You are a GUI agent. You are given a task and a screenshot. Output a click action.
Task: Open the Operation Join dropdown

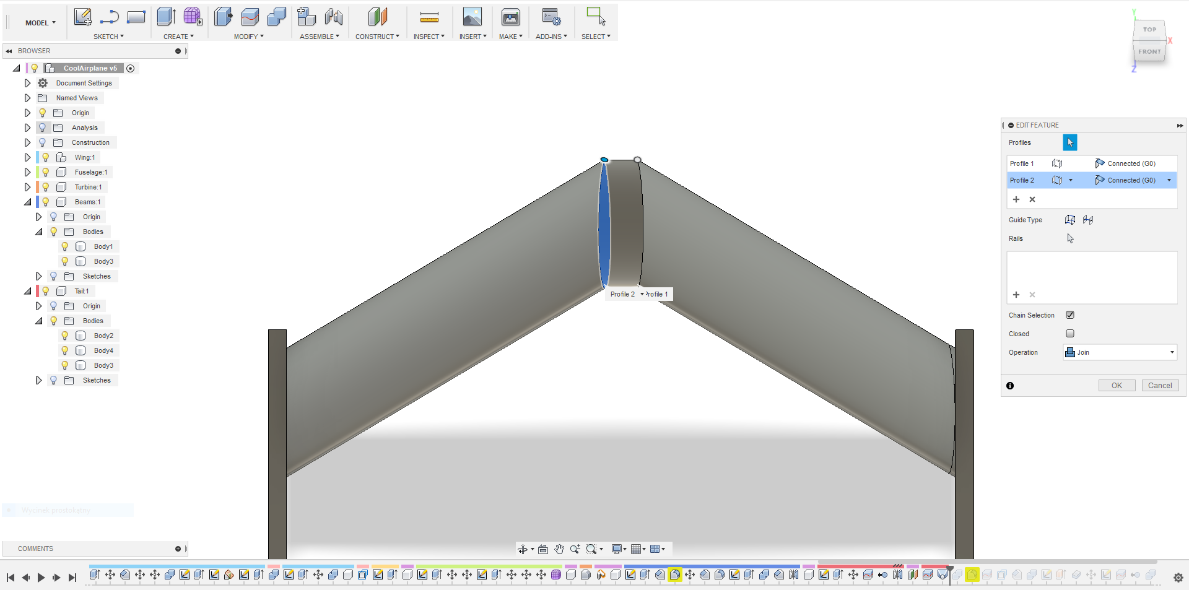point(1120,352)
